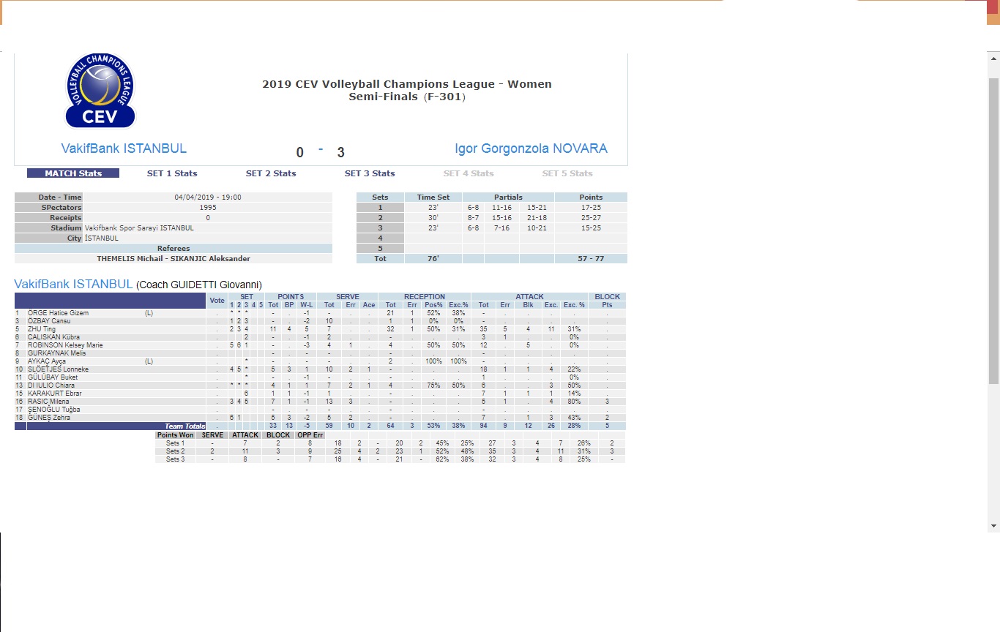The image size is (1000, 632).
Task: Click player name 'ŞENOĞLU Tuğba'
Action: coord(53,410)
